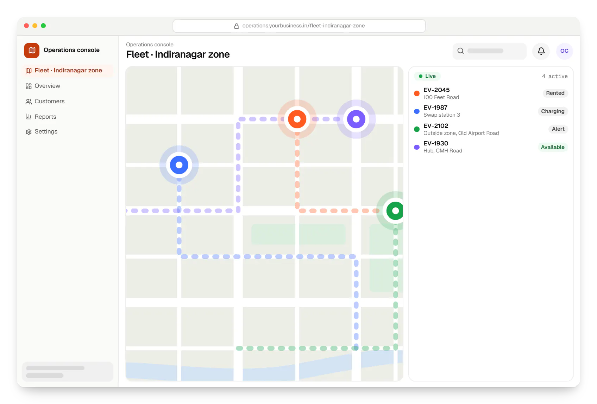Go to Overview in sidebar
597x404 pixels.
tap(68, 86)
